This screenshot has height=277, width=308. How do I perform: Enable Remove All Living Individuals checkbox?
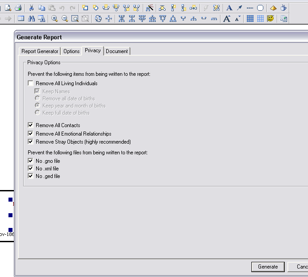point(31,83)
